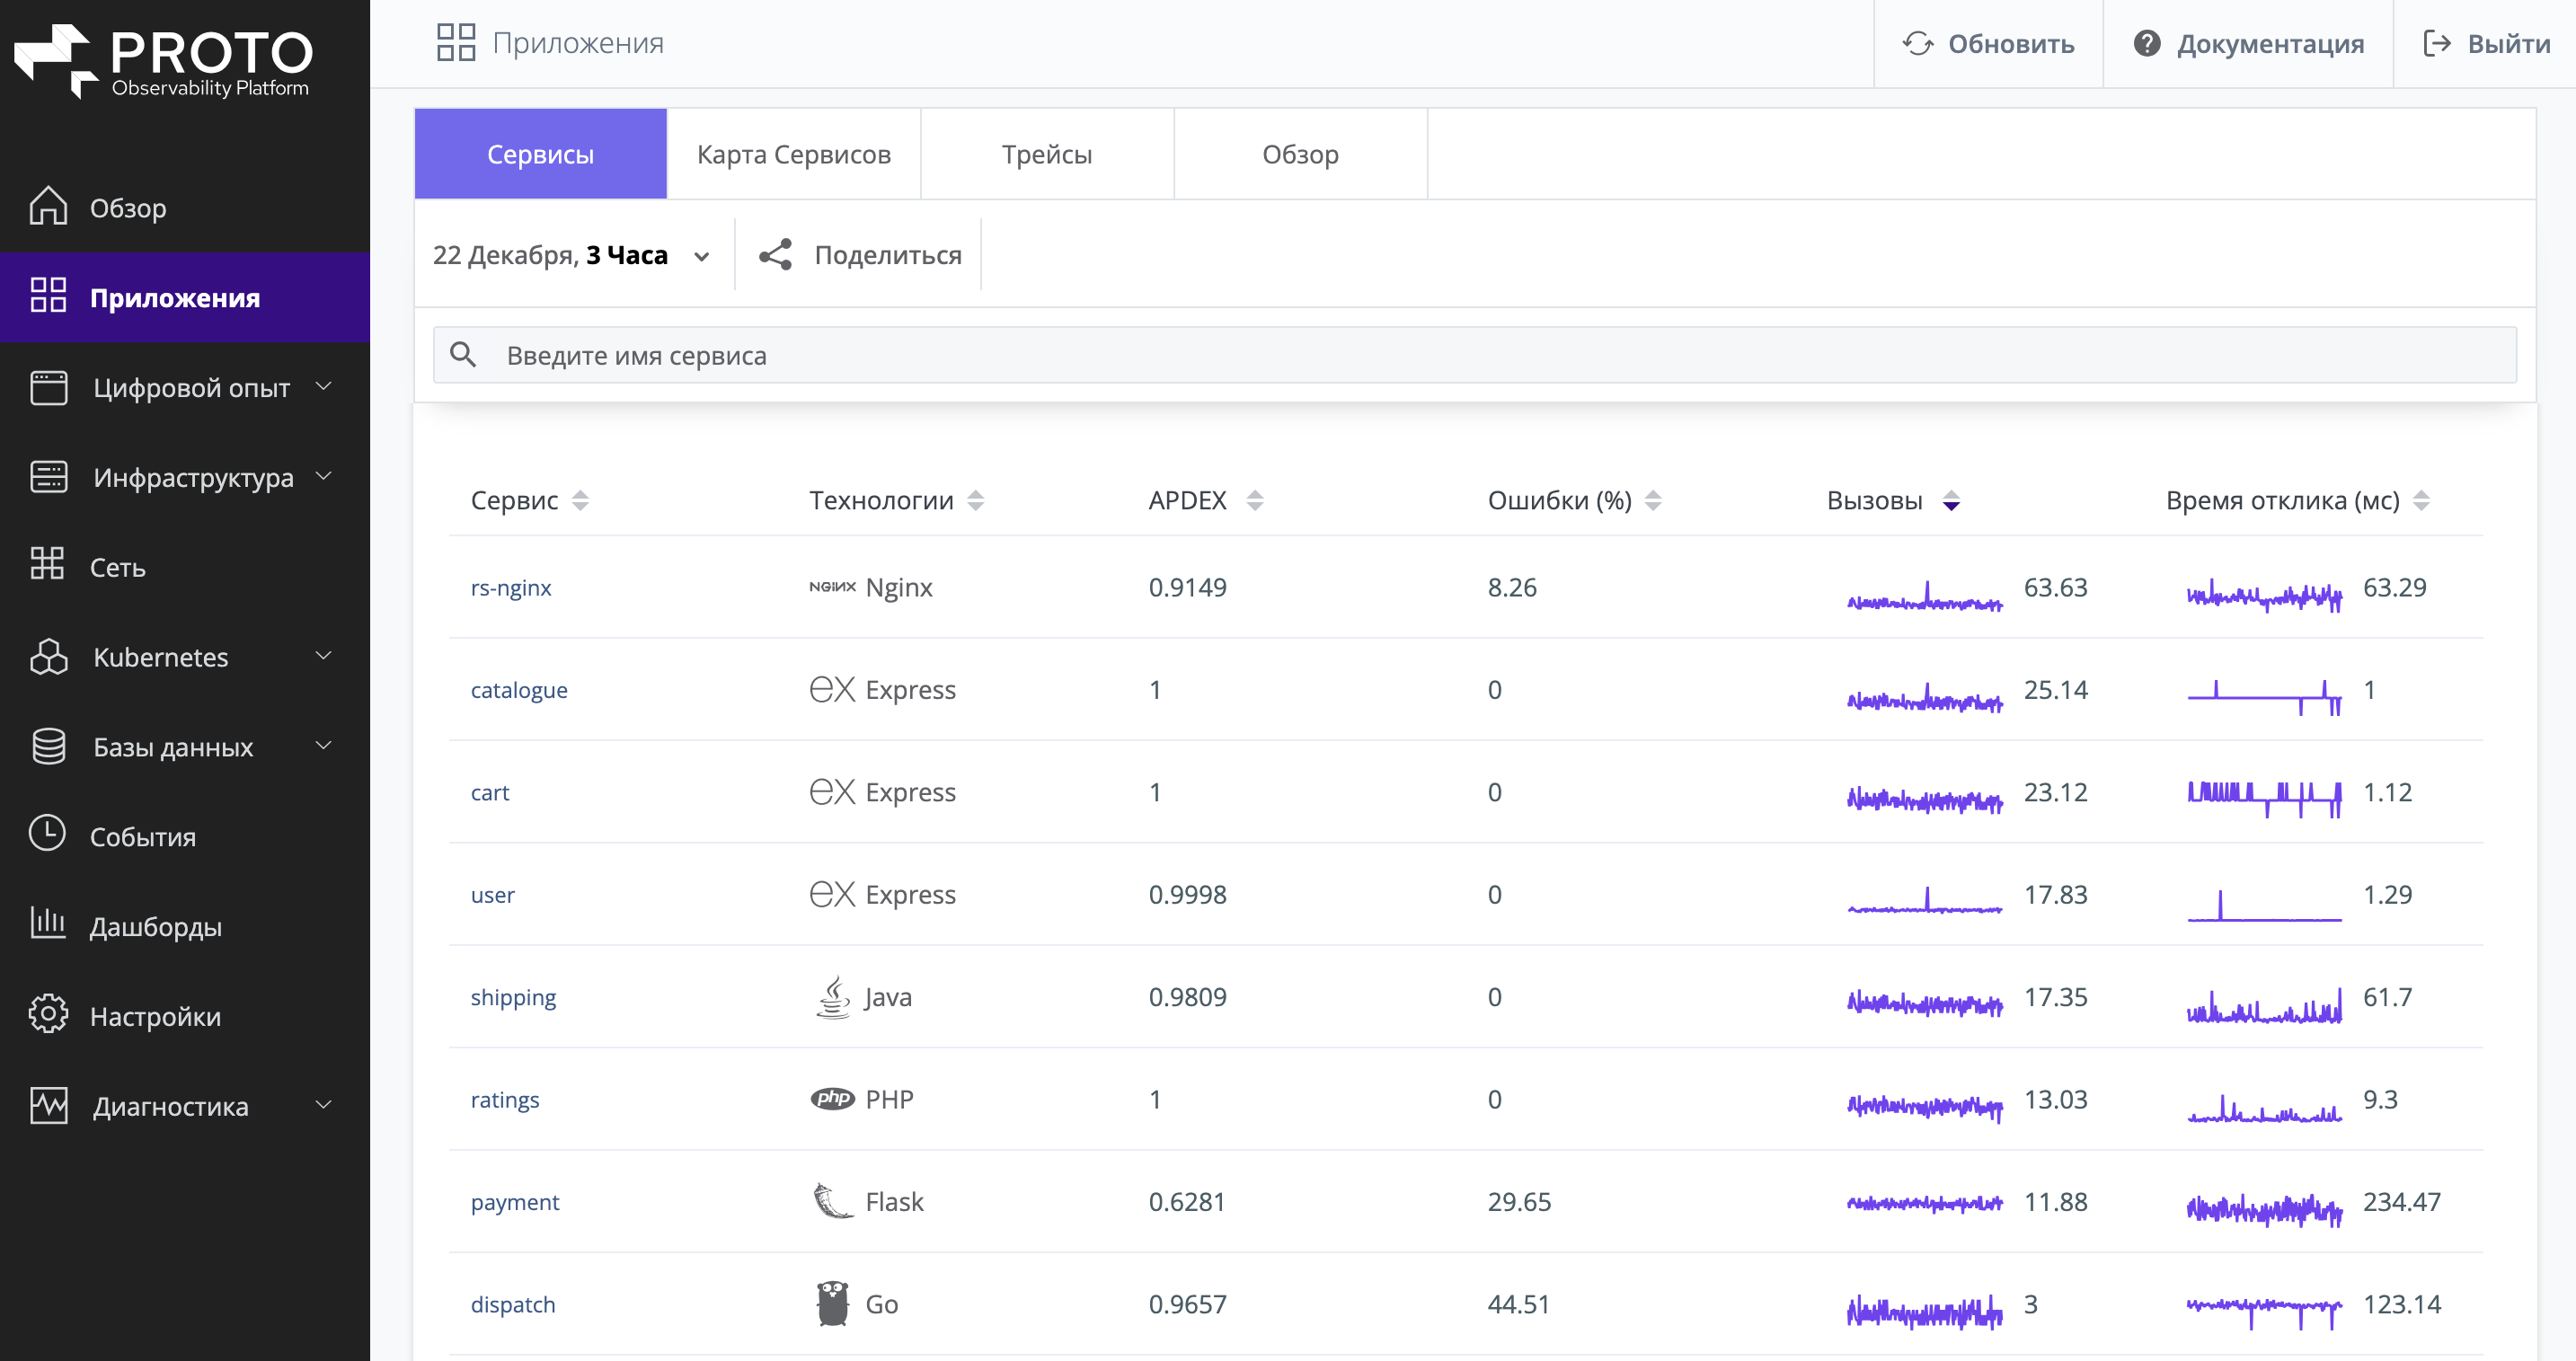
Task: Open the Трейсы tab
Action: [x=1046, y=155]
